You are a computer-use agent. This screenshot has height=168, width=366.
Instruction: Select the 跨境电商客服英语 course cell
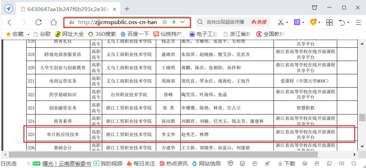(x=63, y=55)
